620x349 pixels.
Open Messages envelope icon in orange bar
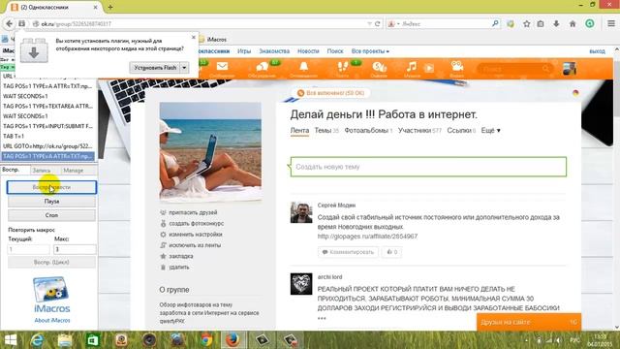(x=222, y=67)
